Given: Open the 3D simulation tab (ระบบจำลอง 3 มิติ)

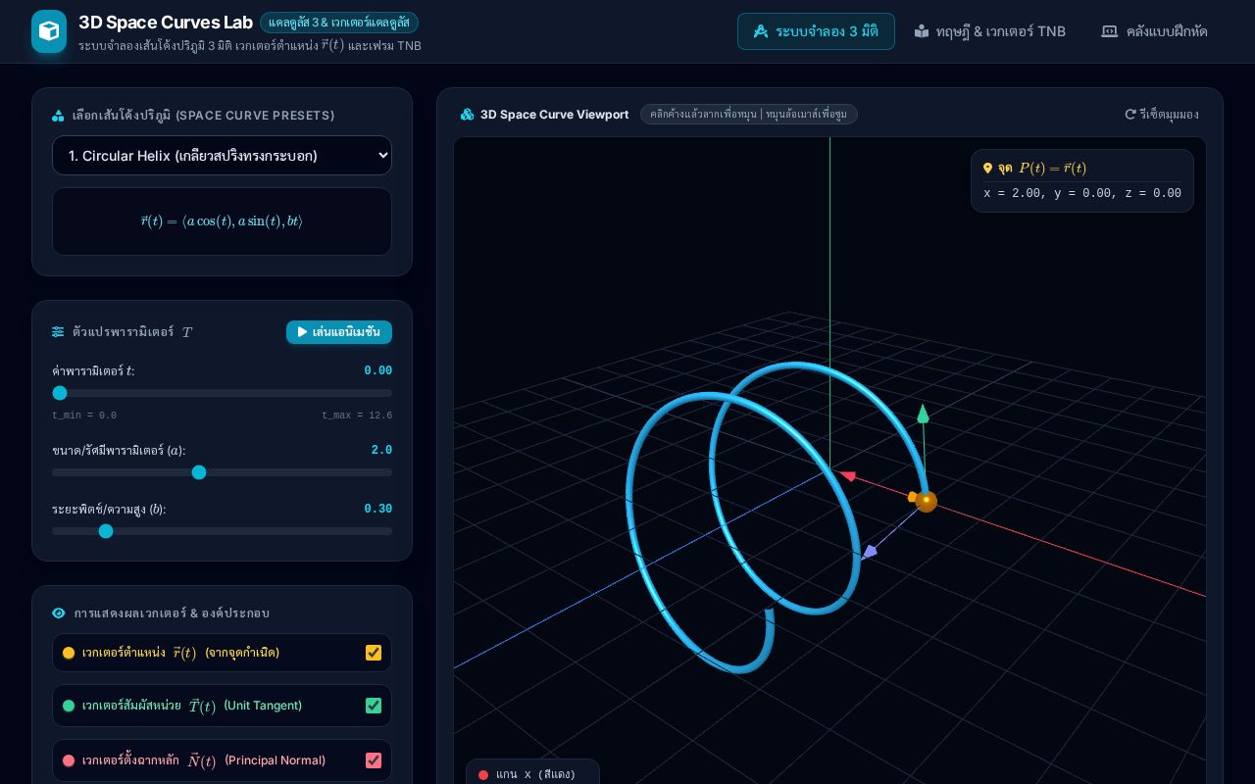Looking at the screenshot, I should click(x=816, y=31).
